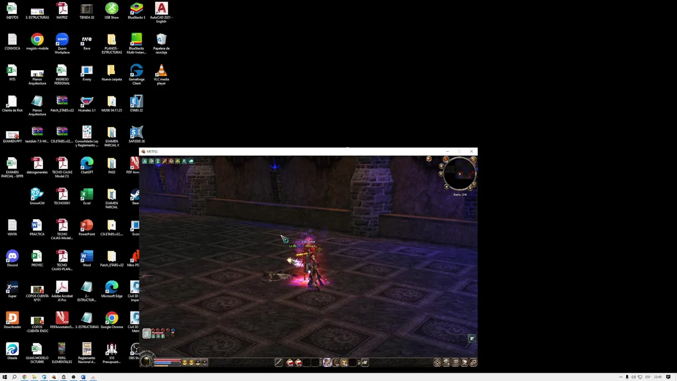The width and height of the screenshot is (677, 381).
Task: Select the Hcanales 3.1 desktop icon
Action: tap(87, 104)
